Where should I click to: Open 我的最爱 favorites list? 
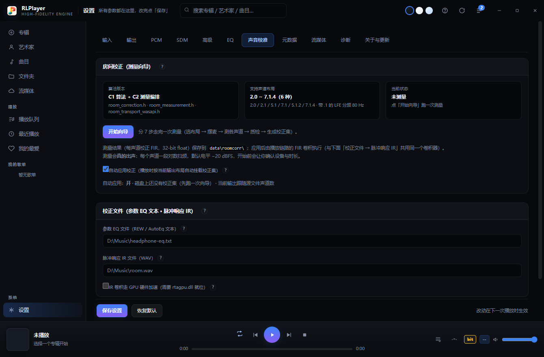[43, 148]
